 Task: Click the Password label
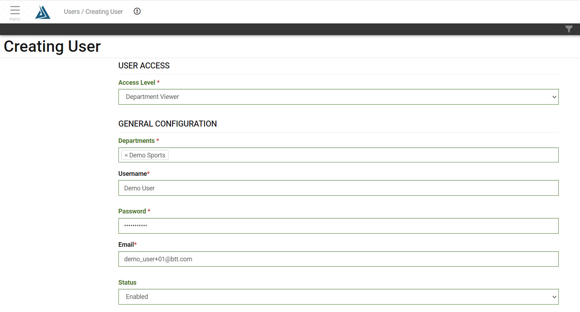point(132,211)
